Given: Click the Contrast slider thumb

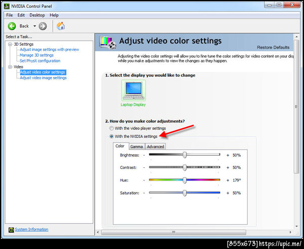Looking at the screenshot, I should [x=185, y=167].
